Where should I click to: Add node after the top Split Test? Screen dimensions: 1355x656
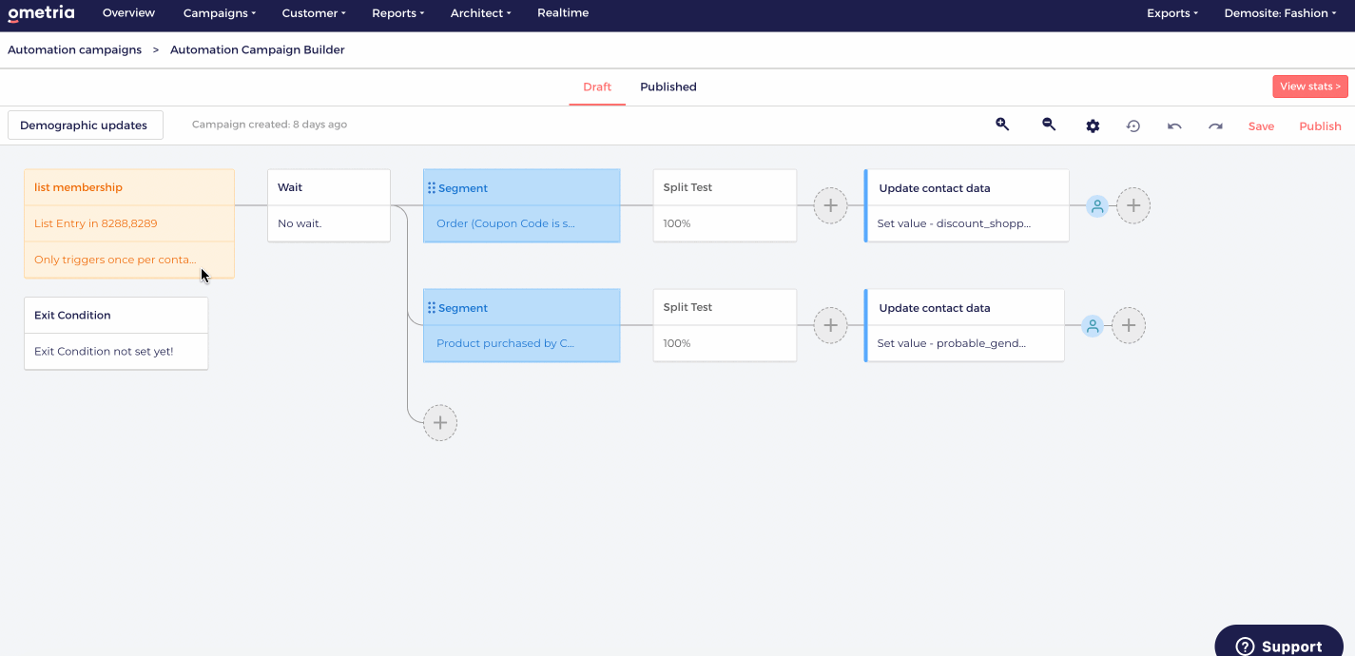(830, 205)
